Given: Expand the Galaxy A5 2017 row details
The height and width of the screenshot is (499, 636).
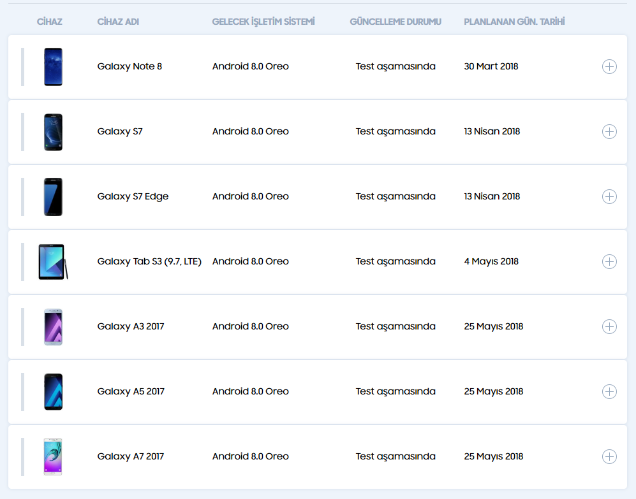Looking at the screenshot, I should tap(609, 391).
